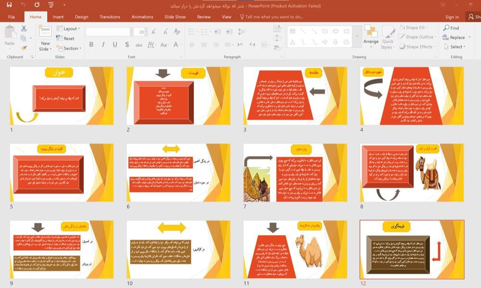Select slide 12 thumbnail with brown box
This screenshot has height=288, width=481.
click(412, 250)
